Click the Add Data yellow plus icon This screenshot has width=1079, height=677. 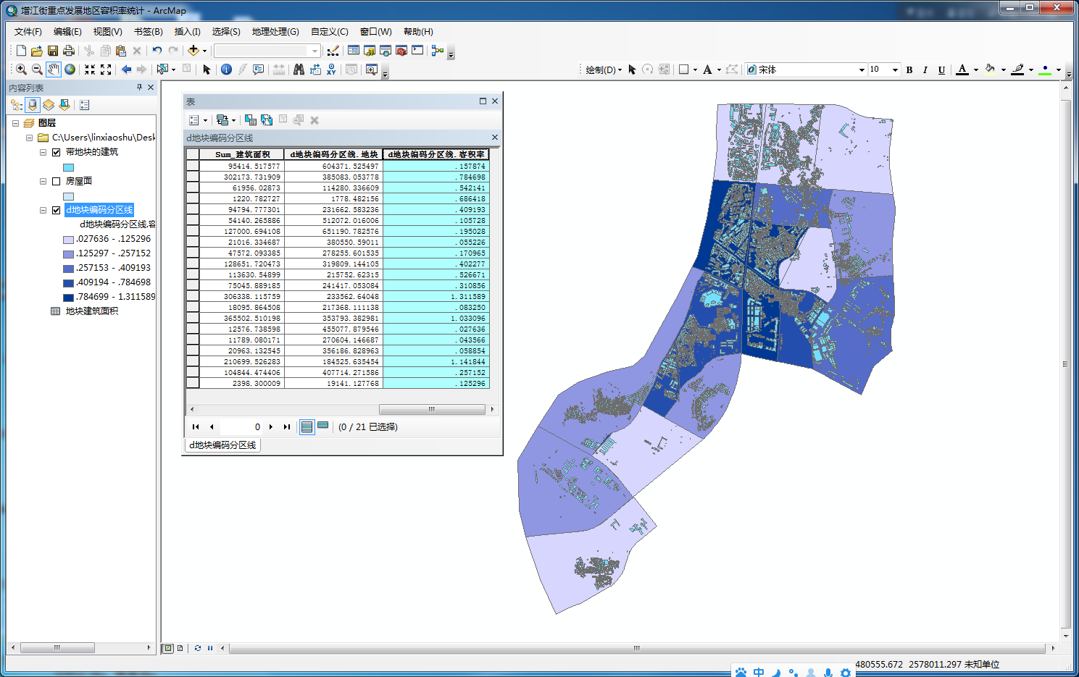coord(193,51)
